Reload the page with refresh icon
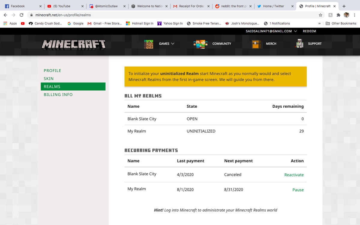This screenshot has height=225, width=360. (22, 15)
